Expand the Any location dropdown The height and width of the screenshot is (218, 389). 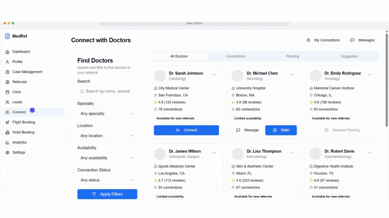(x=107, y=136)
